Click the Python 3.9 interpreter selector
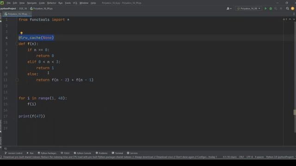The image size is (296, 166). pos(280,157)
